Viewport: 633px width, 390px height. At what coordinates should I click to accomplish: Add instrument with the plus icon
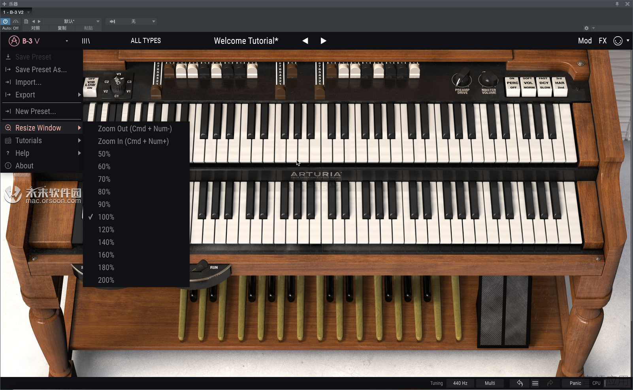pyautogui.click(x=4, y=4)
